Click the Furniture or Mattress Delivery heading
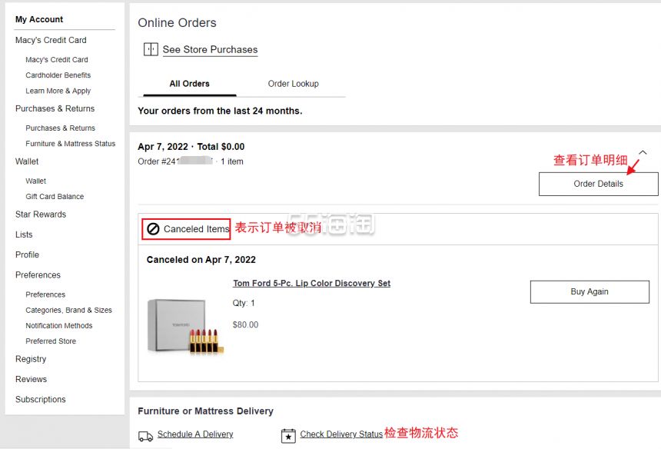661x449 pixels. tap(206, 411)
